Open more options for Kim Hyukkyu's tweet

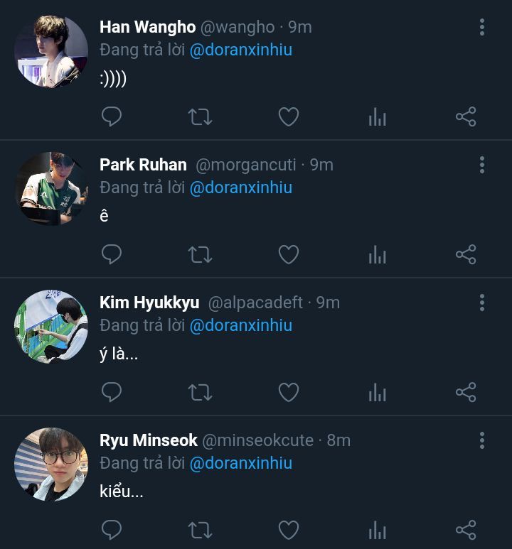[482, 303]
